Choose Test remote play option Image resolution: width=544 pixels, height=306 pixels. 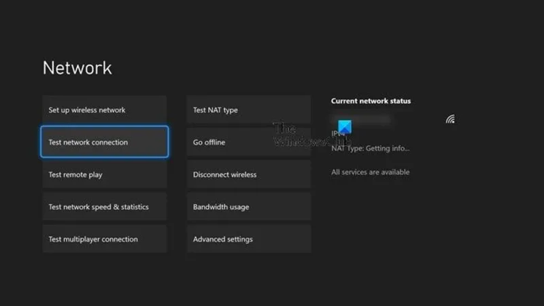105,174
